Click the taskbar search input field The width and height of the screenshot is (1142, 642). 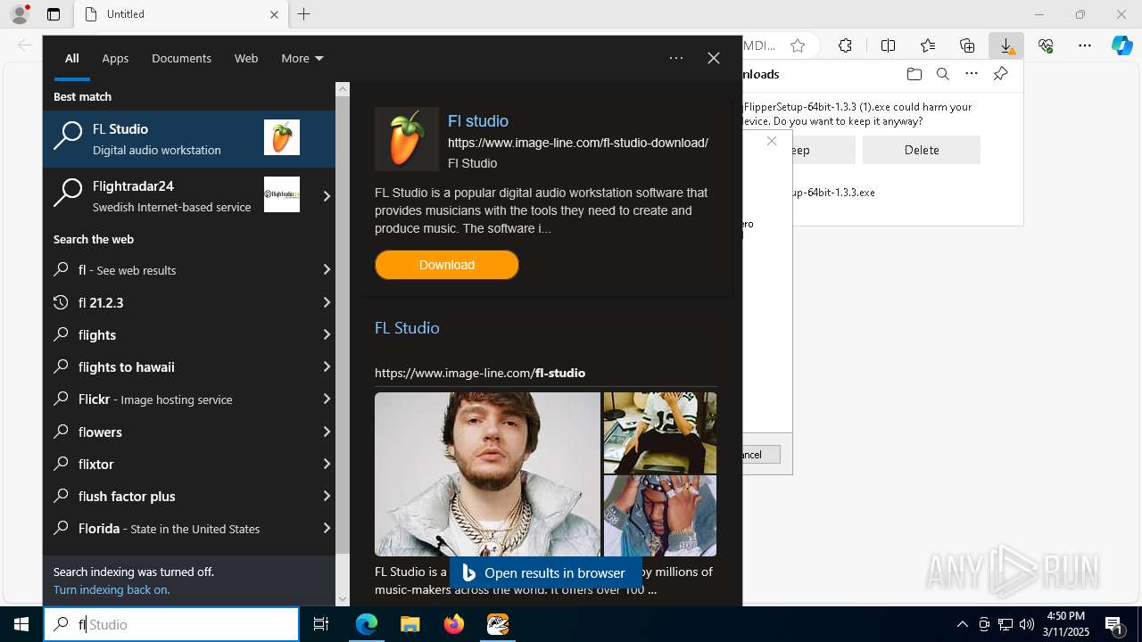[x=171, y=624]
